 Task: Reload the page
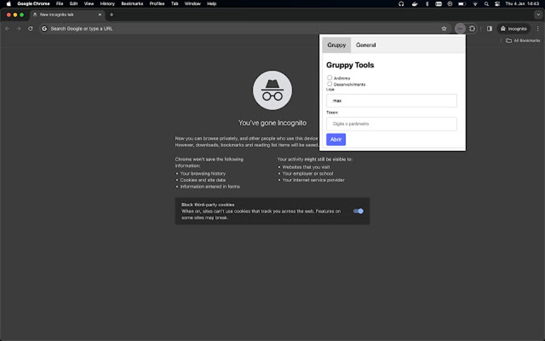click(x=30, y=28)
